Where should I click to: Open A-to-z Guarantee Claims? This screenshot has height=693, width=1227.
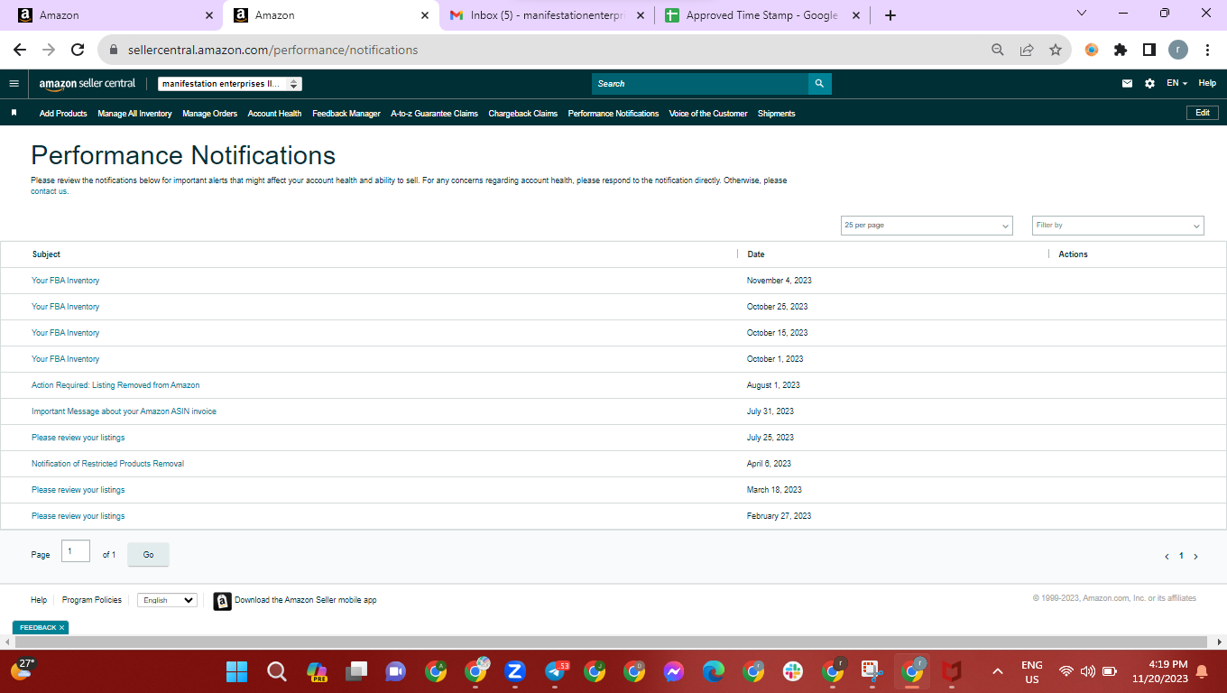point(434,114)
